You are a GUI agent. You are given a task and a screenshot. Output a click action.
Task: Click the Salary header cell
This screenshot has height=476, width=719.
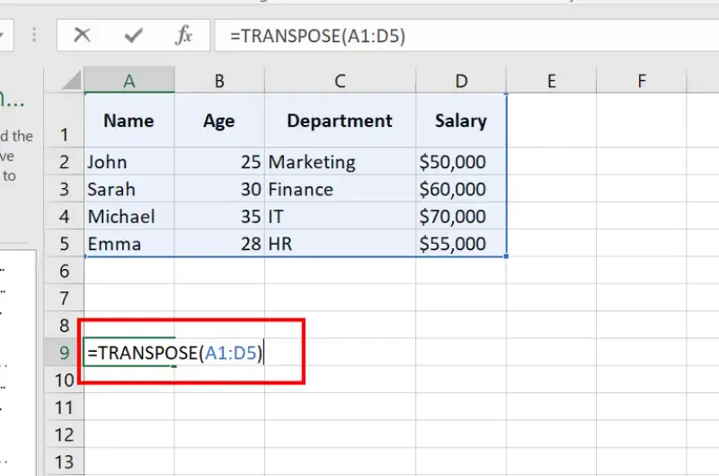click(x=461, y=121)
